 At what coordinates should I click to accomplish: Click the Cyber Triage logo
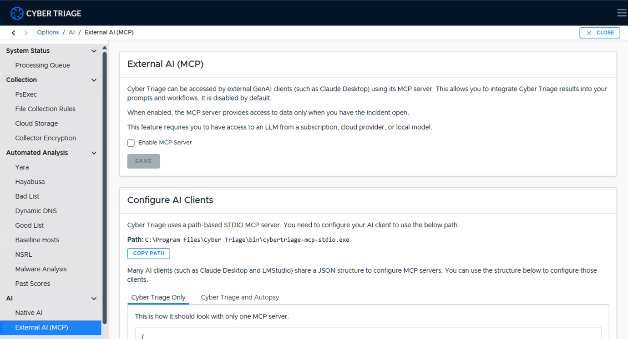46,13
